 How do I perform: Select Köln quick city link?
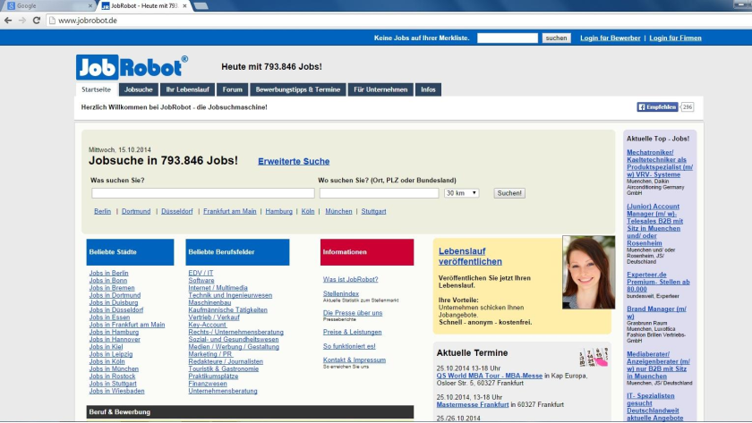pos(308,211)
